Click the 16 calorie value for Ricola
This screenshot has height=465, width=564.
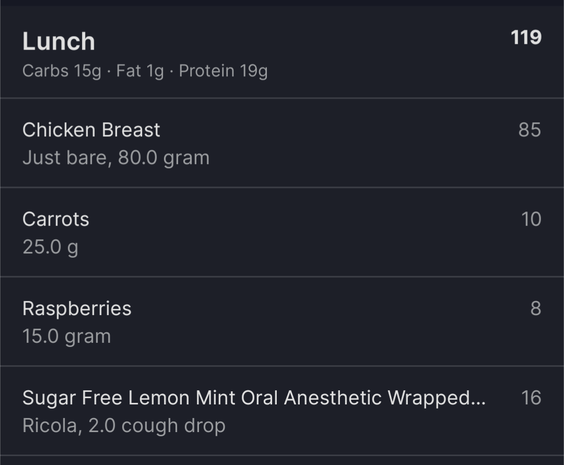[531, 397]
